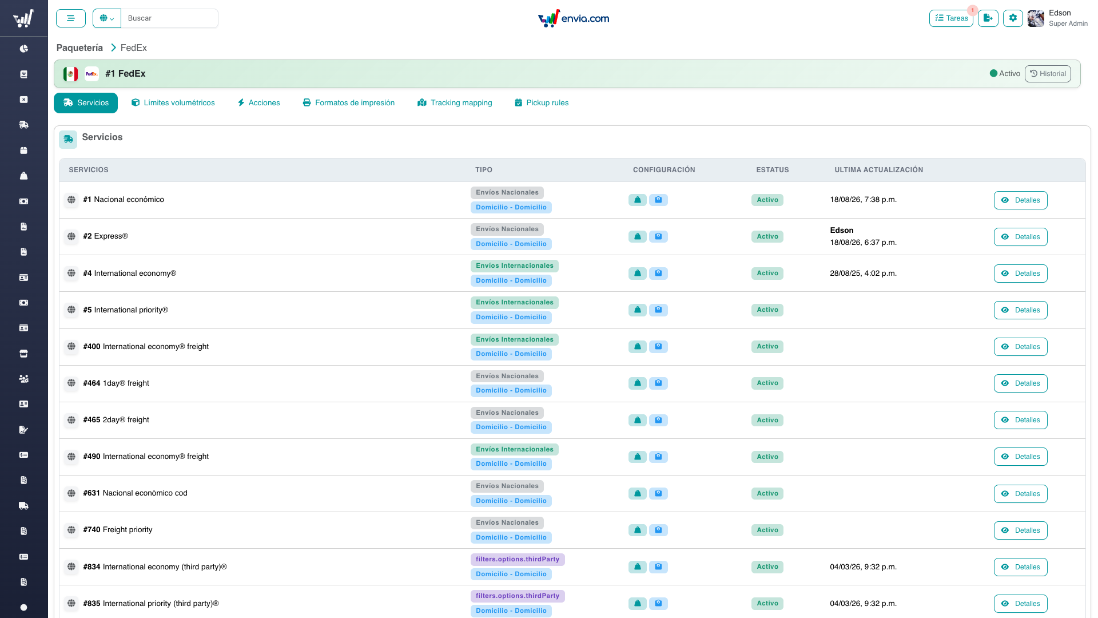This screenshot has width=1098, height=618.
Task: Click globe icon beside #834 International economy (third party)
Action: 71,566
